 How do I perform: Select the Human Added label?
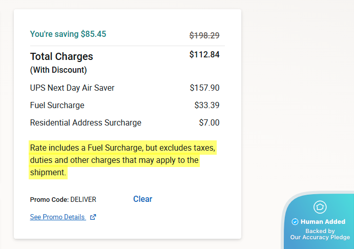tap(323, 222)
